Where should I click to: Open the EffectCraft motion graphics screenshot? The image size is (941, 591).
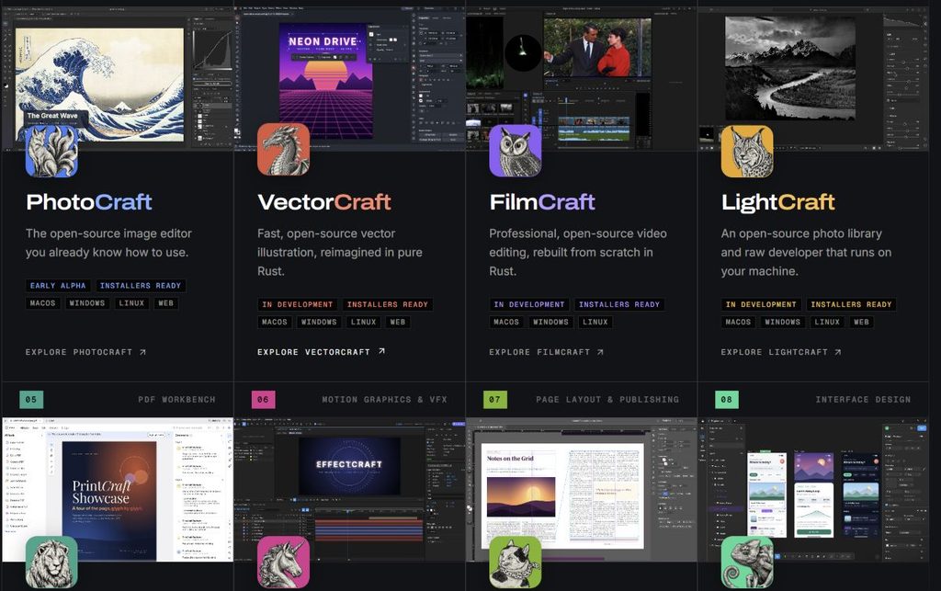(x=349, y=490)
